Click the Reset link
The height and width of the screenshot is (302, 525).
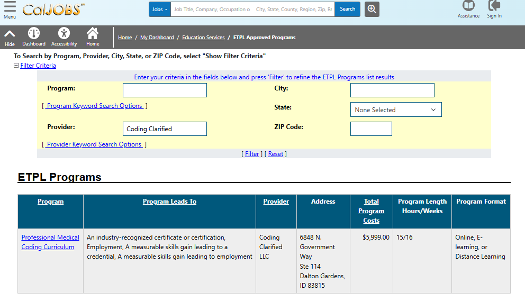coord(276,154)
